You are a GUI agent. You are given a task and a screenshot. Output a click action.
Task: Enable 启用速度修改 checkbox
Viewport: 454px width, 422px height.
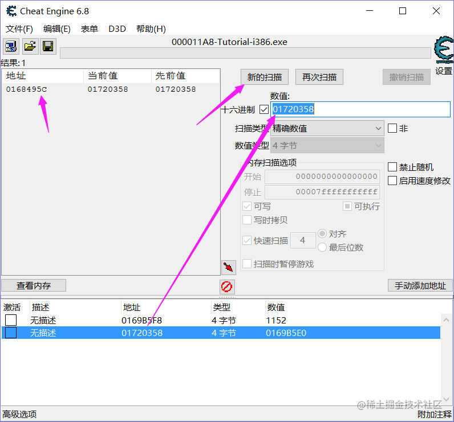point(392,181)
